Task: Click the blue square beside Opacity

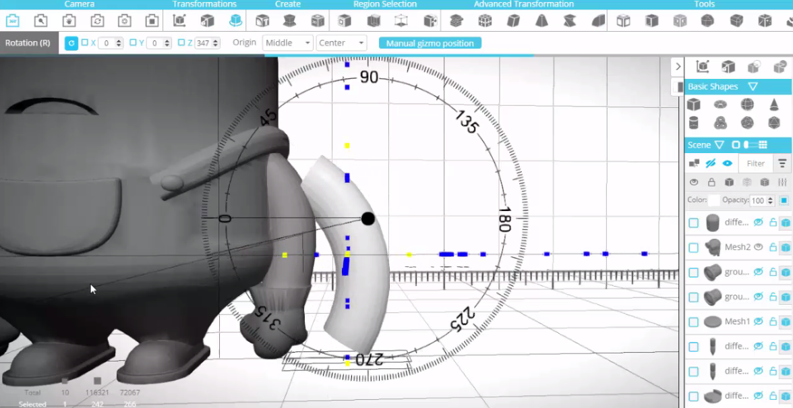Action: coord(784,201)
